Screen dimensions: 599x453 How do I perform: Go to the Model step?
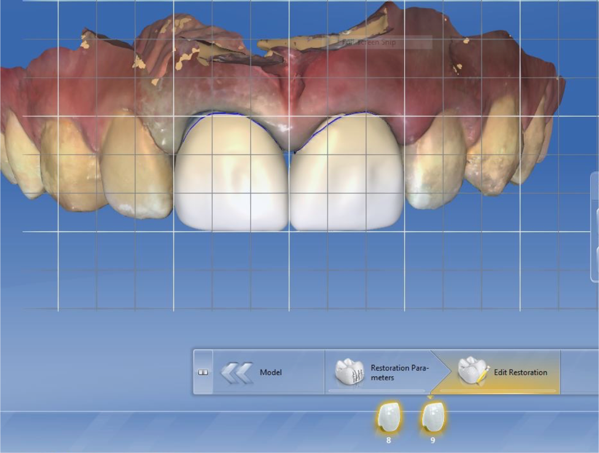coord(270,372)
